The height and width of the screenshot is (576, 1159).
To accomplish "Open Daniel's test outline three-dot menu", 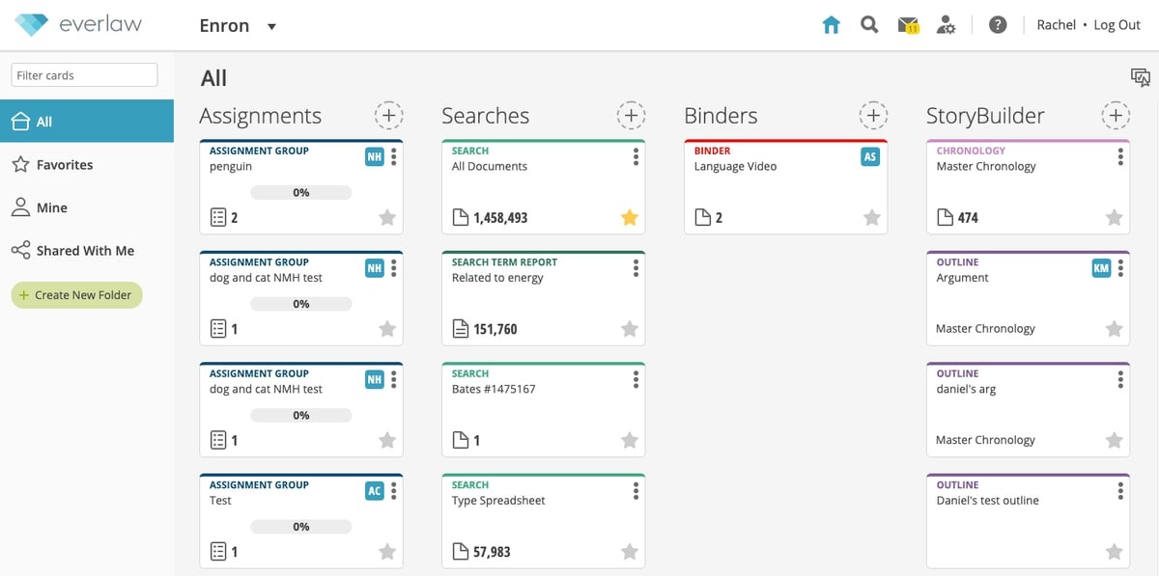I will pyautogui.click(x=1120, y=491).
